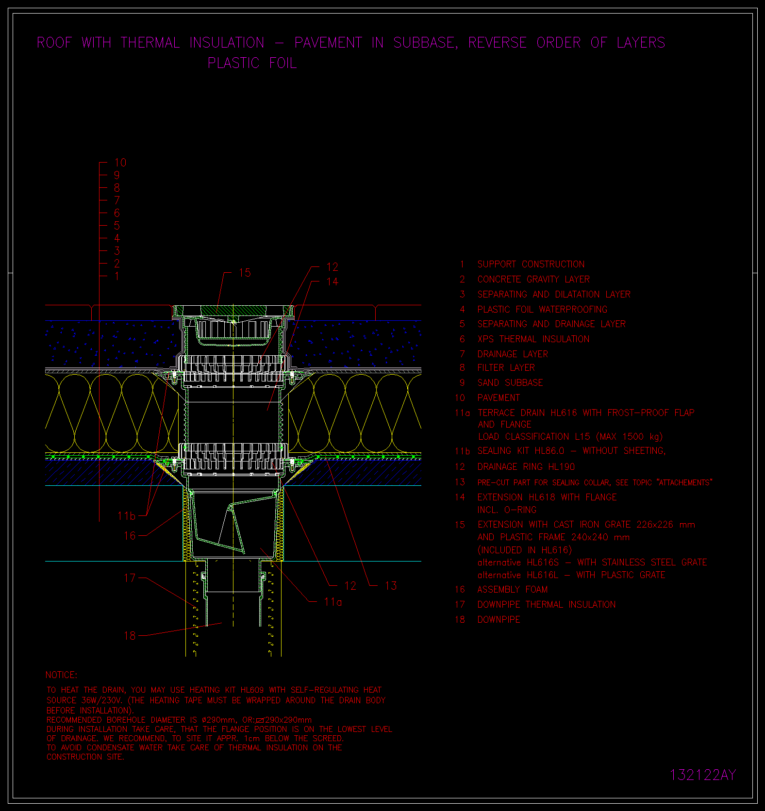Click 'PRE-CUT PART FOR SEALING COLLAR' text
Screen dimensions: 765x811
coord(545,482)
